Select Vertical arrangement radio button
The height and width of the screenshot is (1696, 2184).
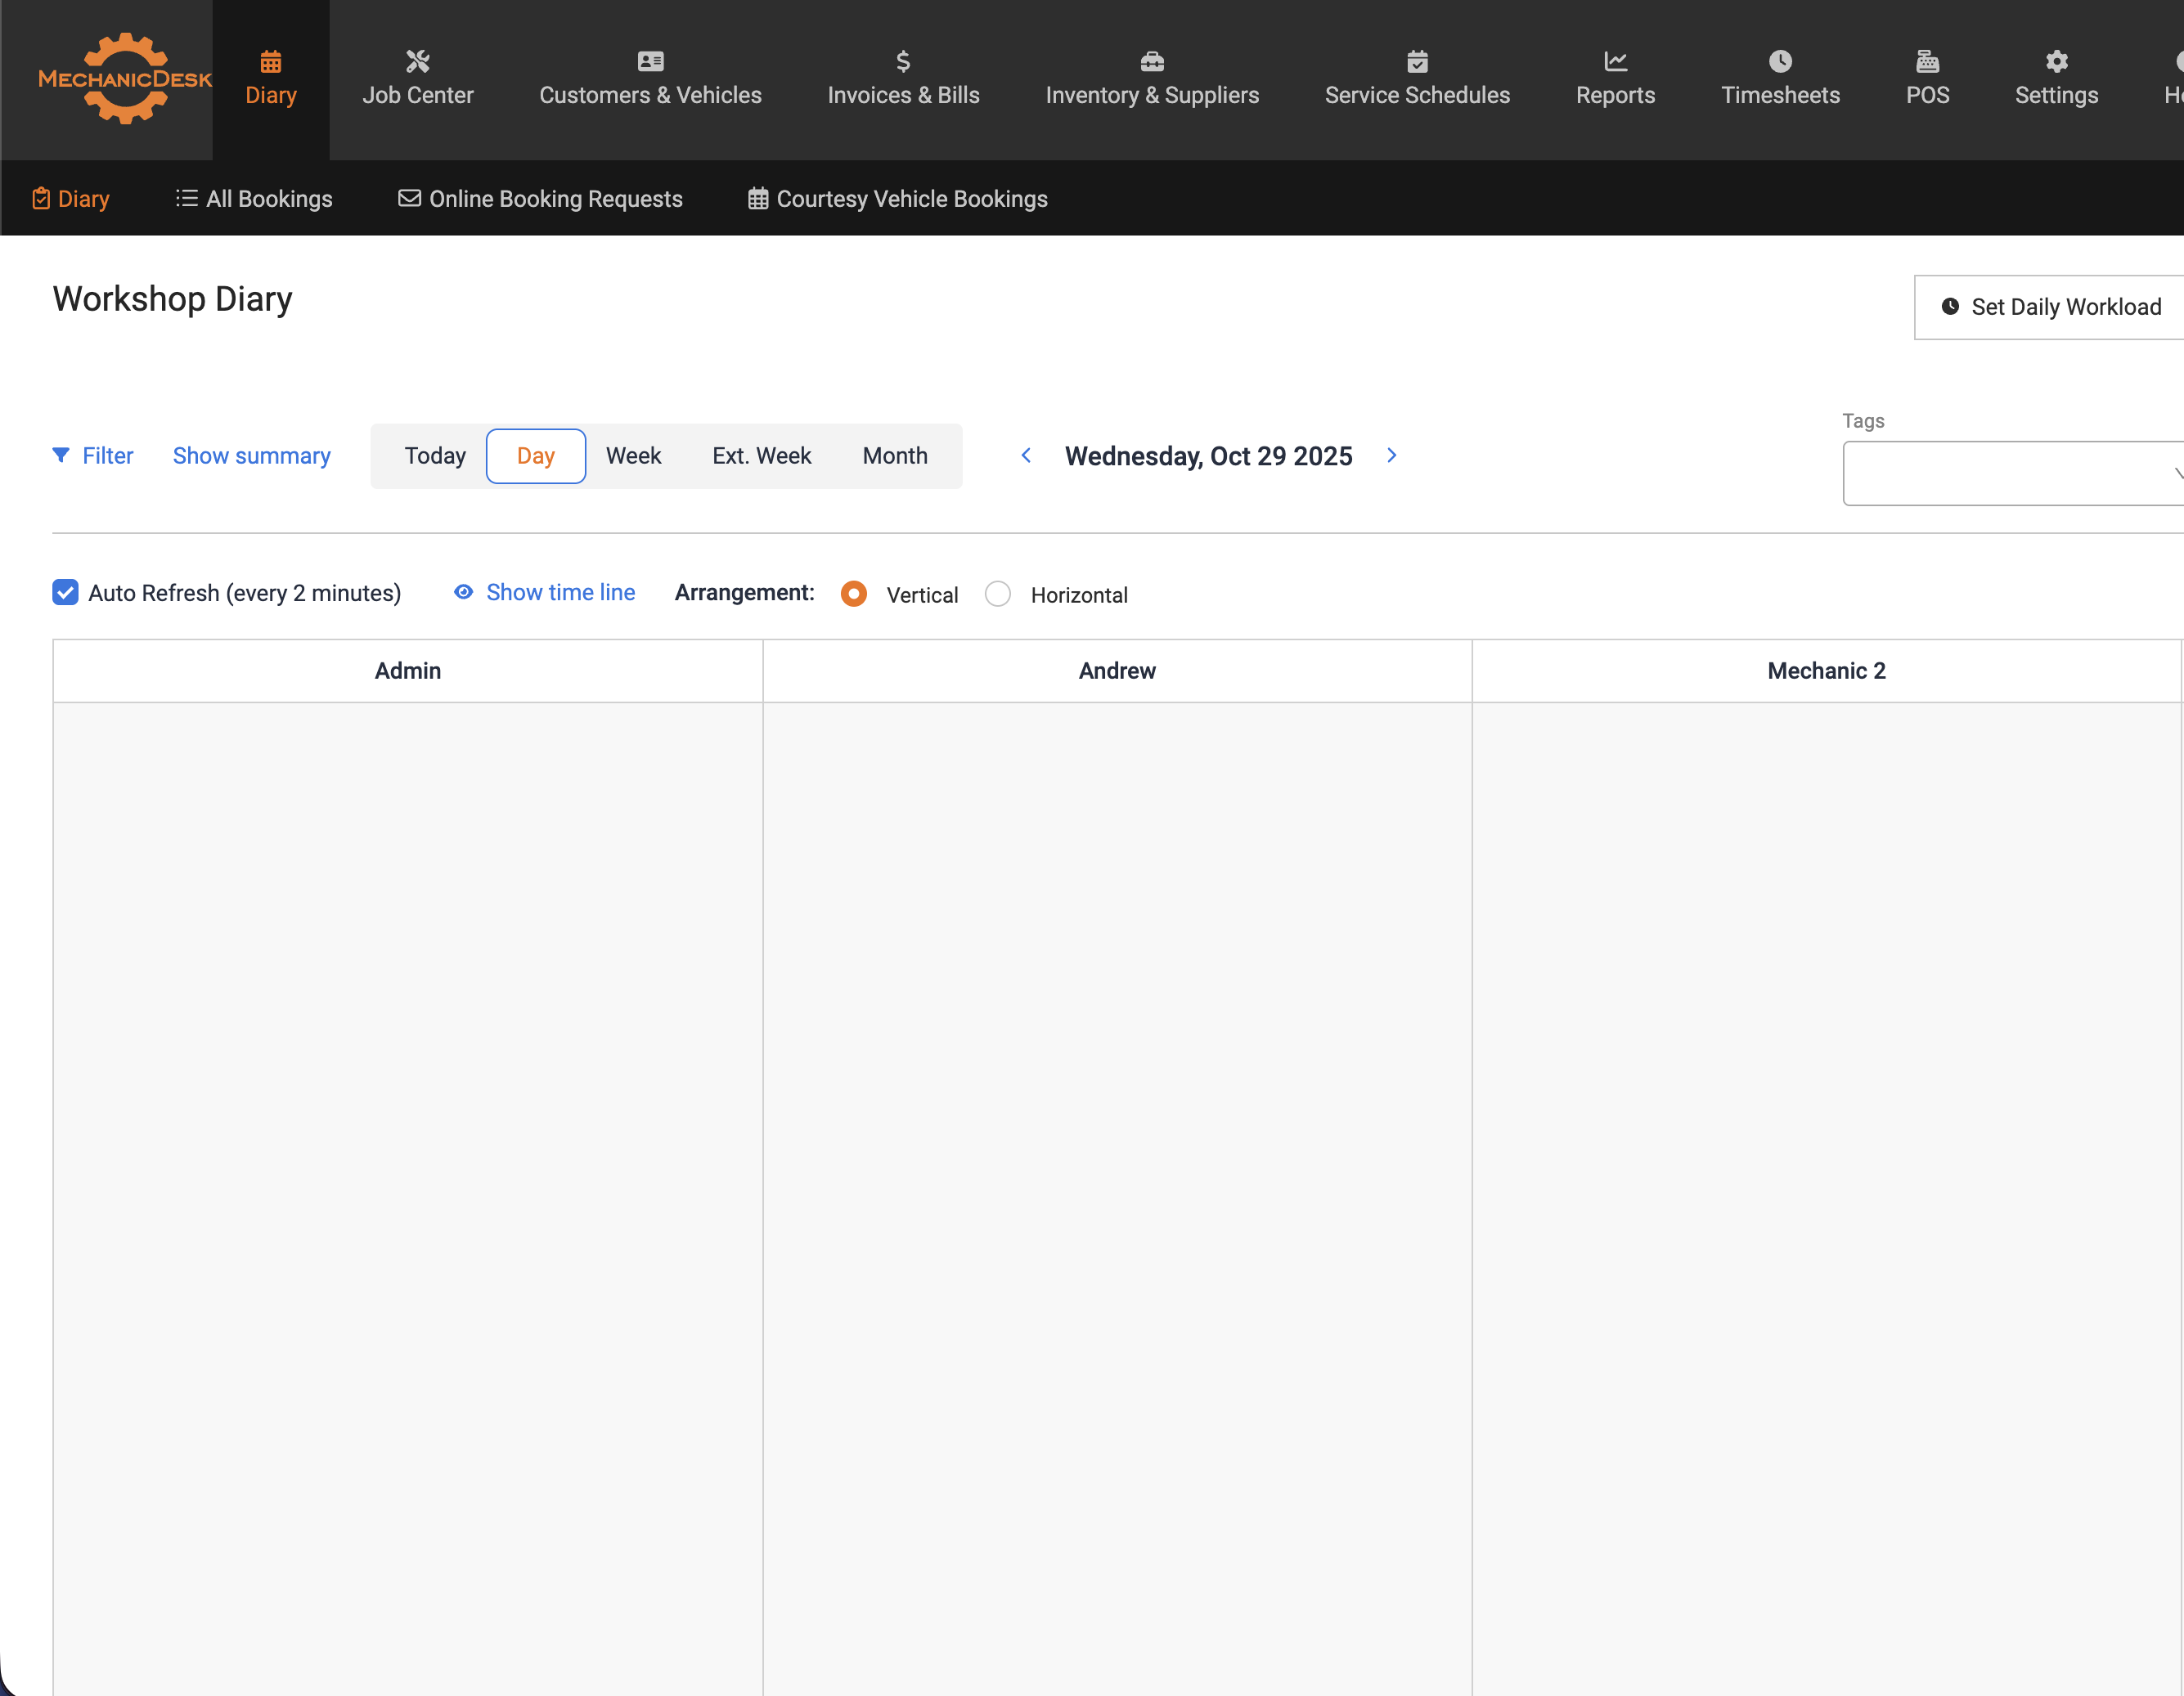[854, 594]
